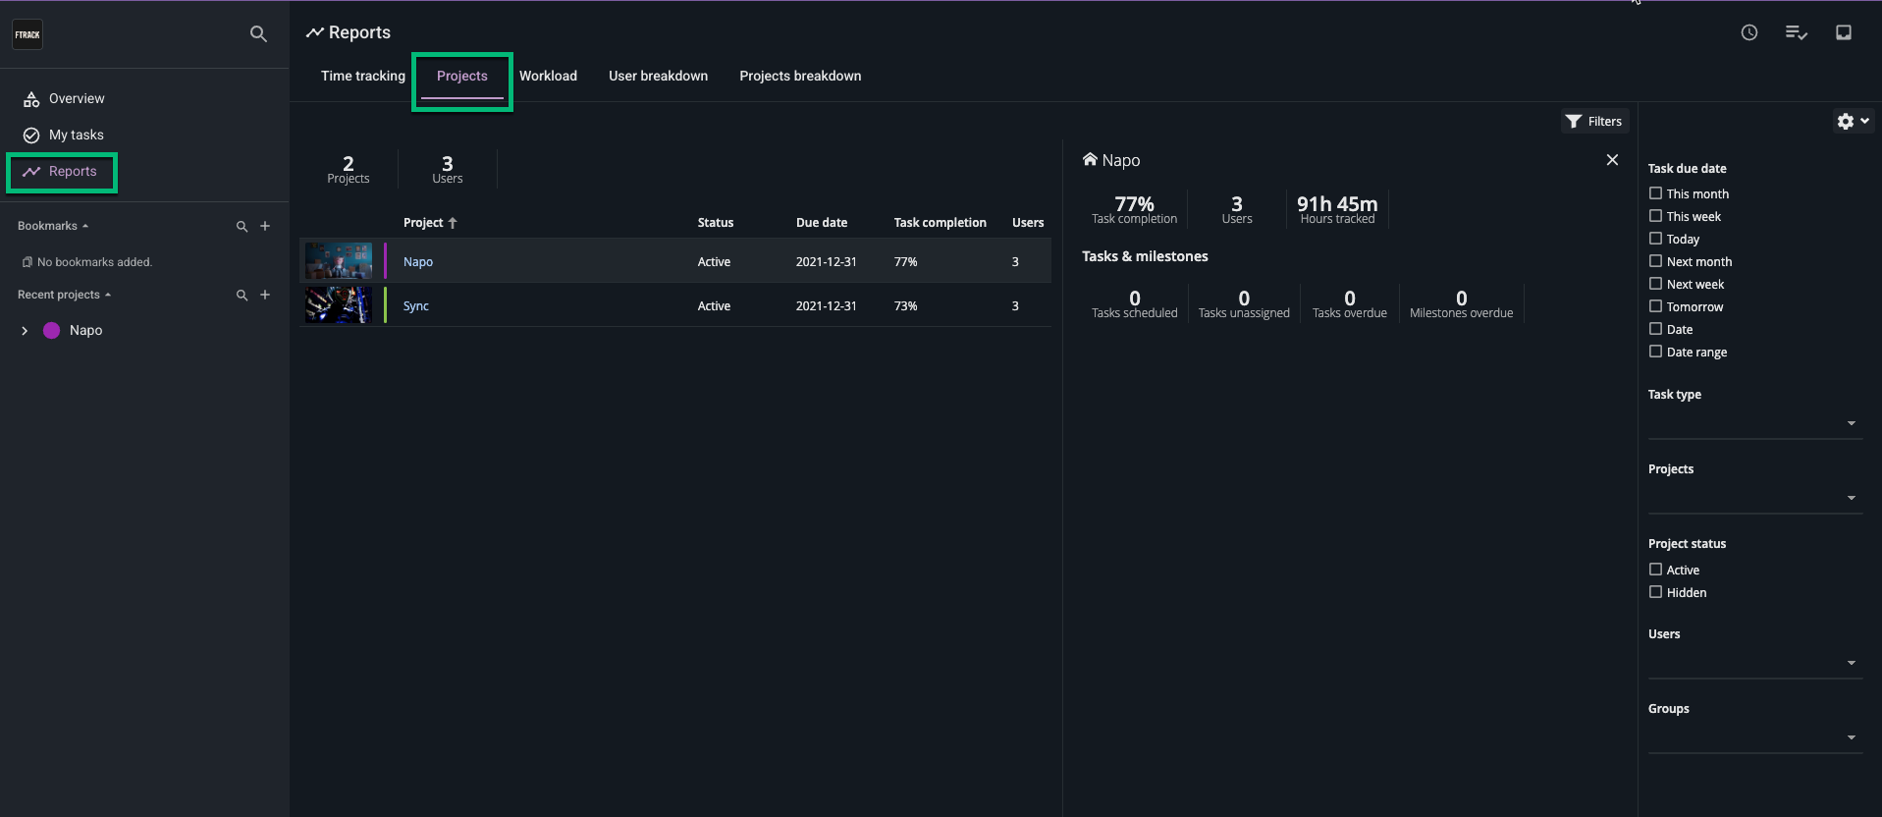Open the Sync project link

pos(416,306)
